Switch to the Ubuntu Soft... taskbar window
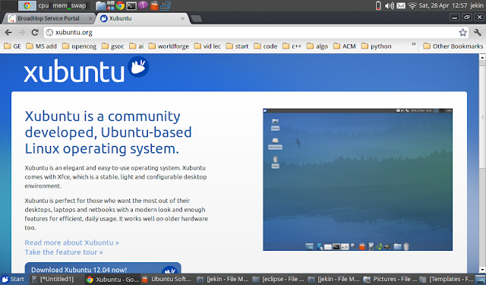Screen dimensions: 486x285 click(x=167, y=279)
